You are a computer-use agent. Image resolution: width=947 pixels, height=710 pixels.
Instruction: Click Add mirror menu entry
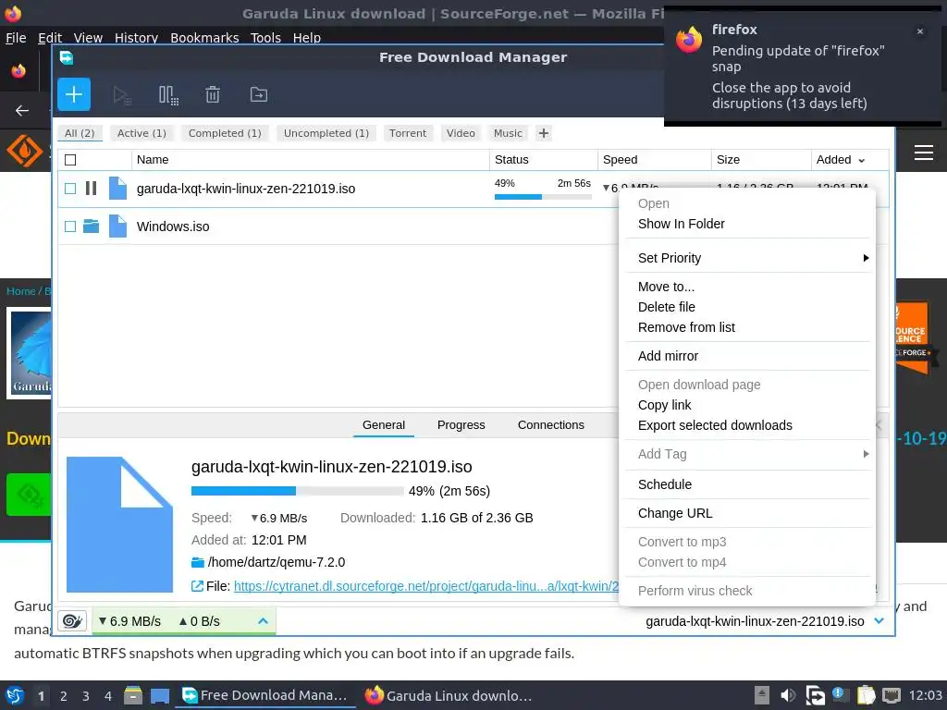point(668,356)
